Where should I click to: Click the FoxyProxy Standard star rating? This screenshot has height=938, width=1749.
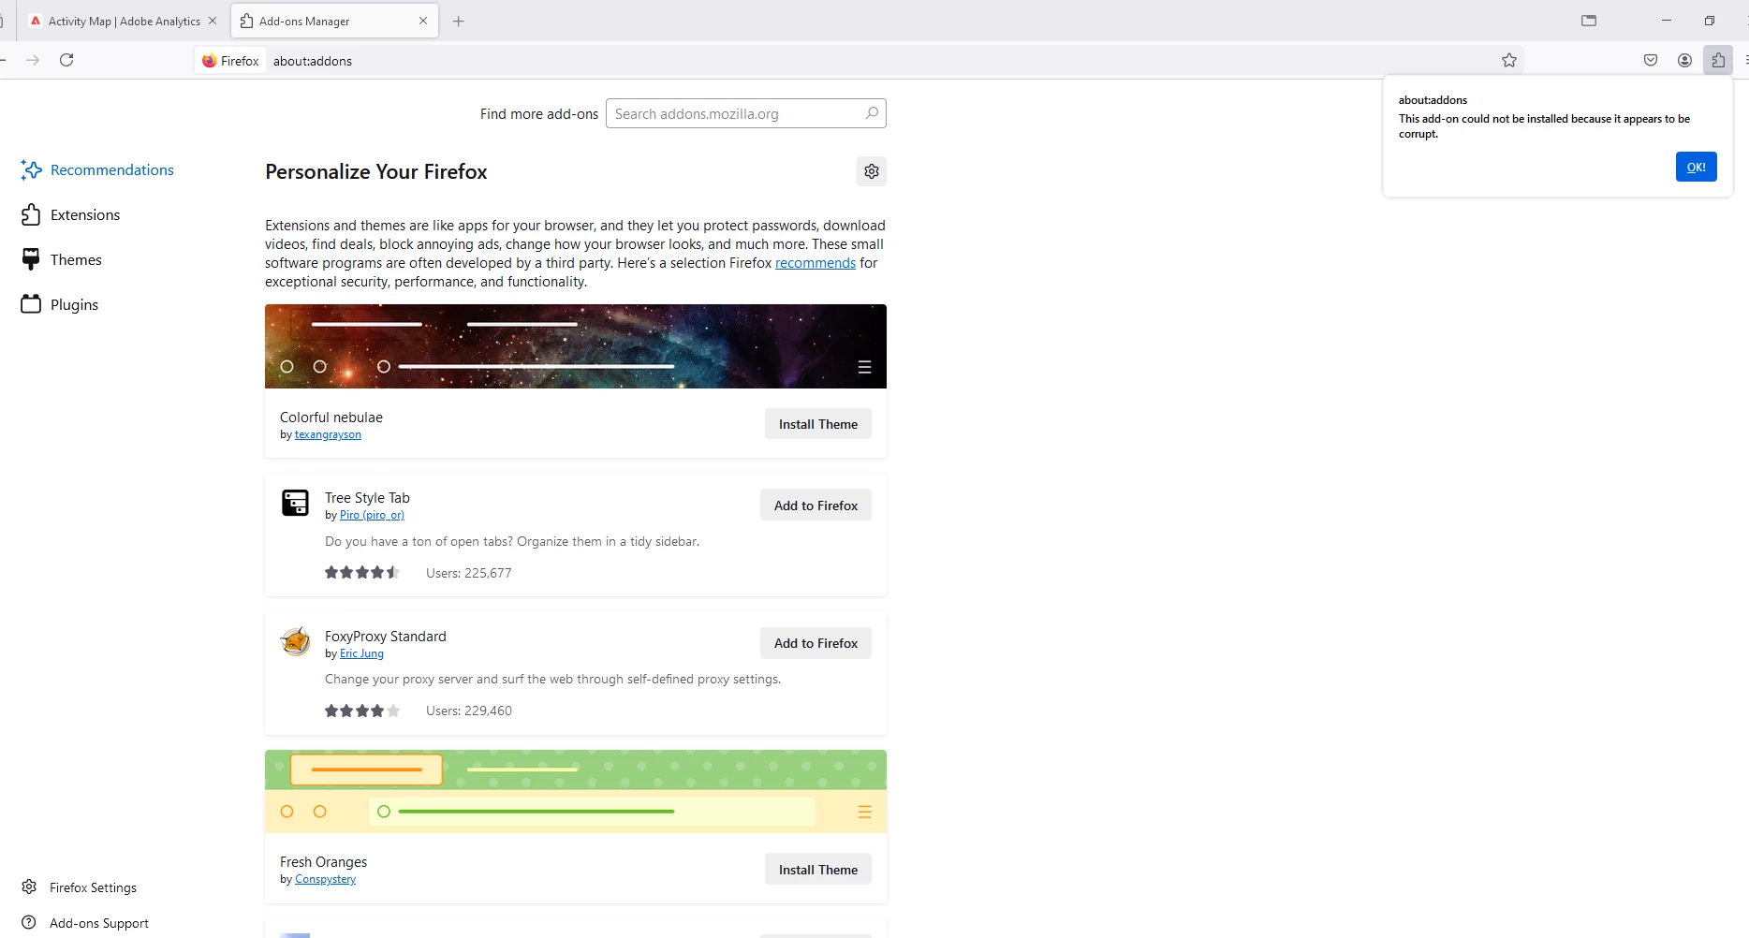point(362,711)
